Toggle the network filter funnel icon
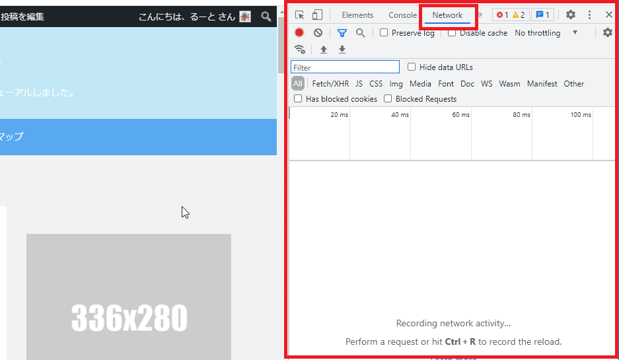619x360 pixels. [x=342, y=32]
